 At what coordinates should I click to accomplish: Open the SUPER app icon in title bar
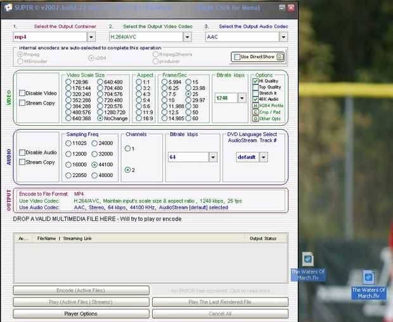pos(8,8)
